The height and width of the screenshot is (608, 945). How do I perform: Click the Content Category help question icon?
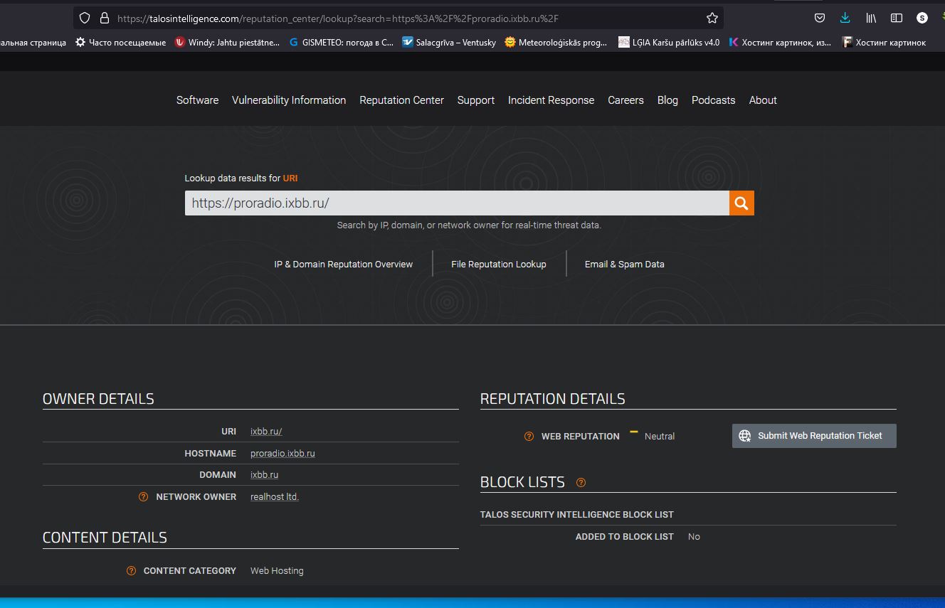pos(131,571)
